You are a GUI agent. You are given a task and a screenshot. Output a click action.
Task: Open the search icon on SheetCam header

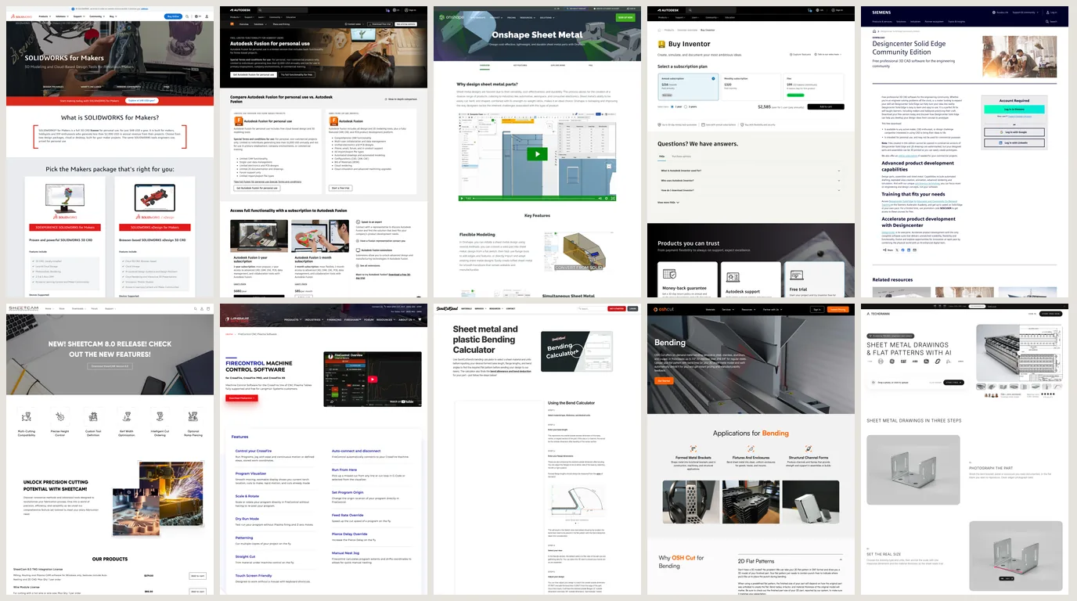[x=196, y=308]
